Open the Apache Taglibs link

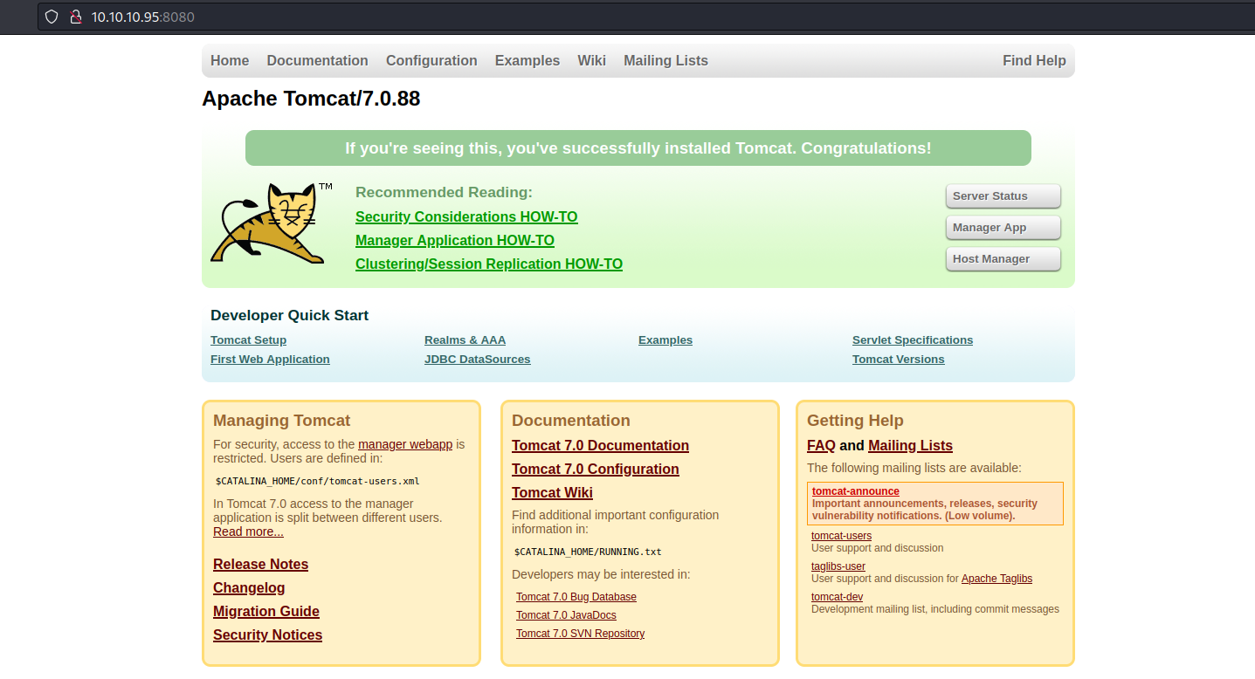(996, 579)
